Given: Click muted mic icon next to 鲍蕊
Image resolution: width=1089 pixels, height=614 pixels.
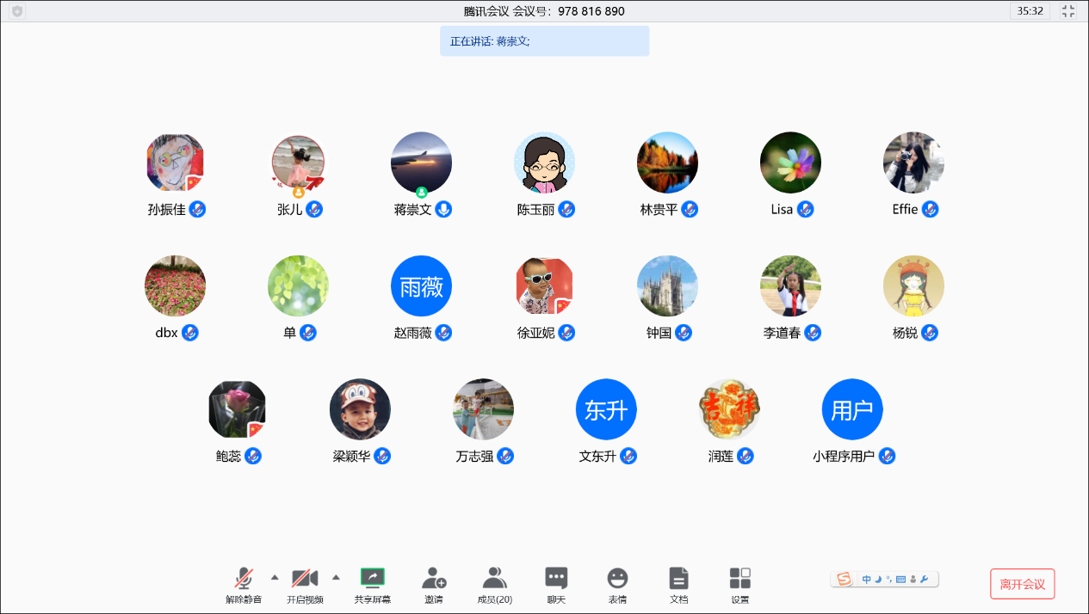Looking at the screenshot, I should [x=254, y=456].
